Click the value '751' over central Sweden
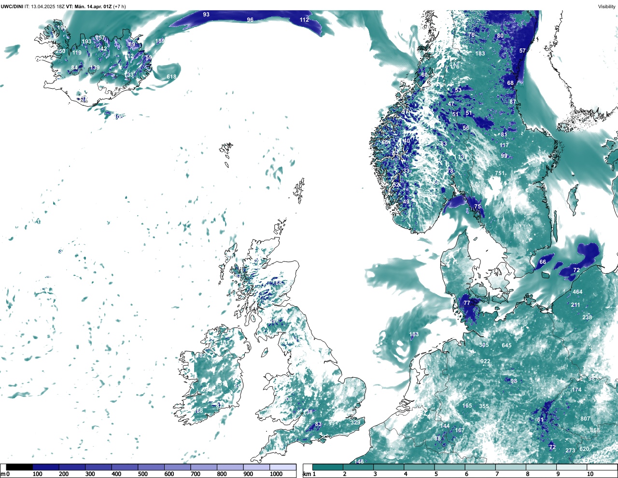 coord(500,173)
